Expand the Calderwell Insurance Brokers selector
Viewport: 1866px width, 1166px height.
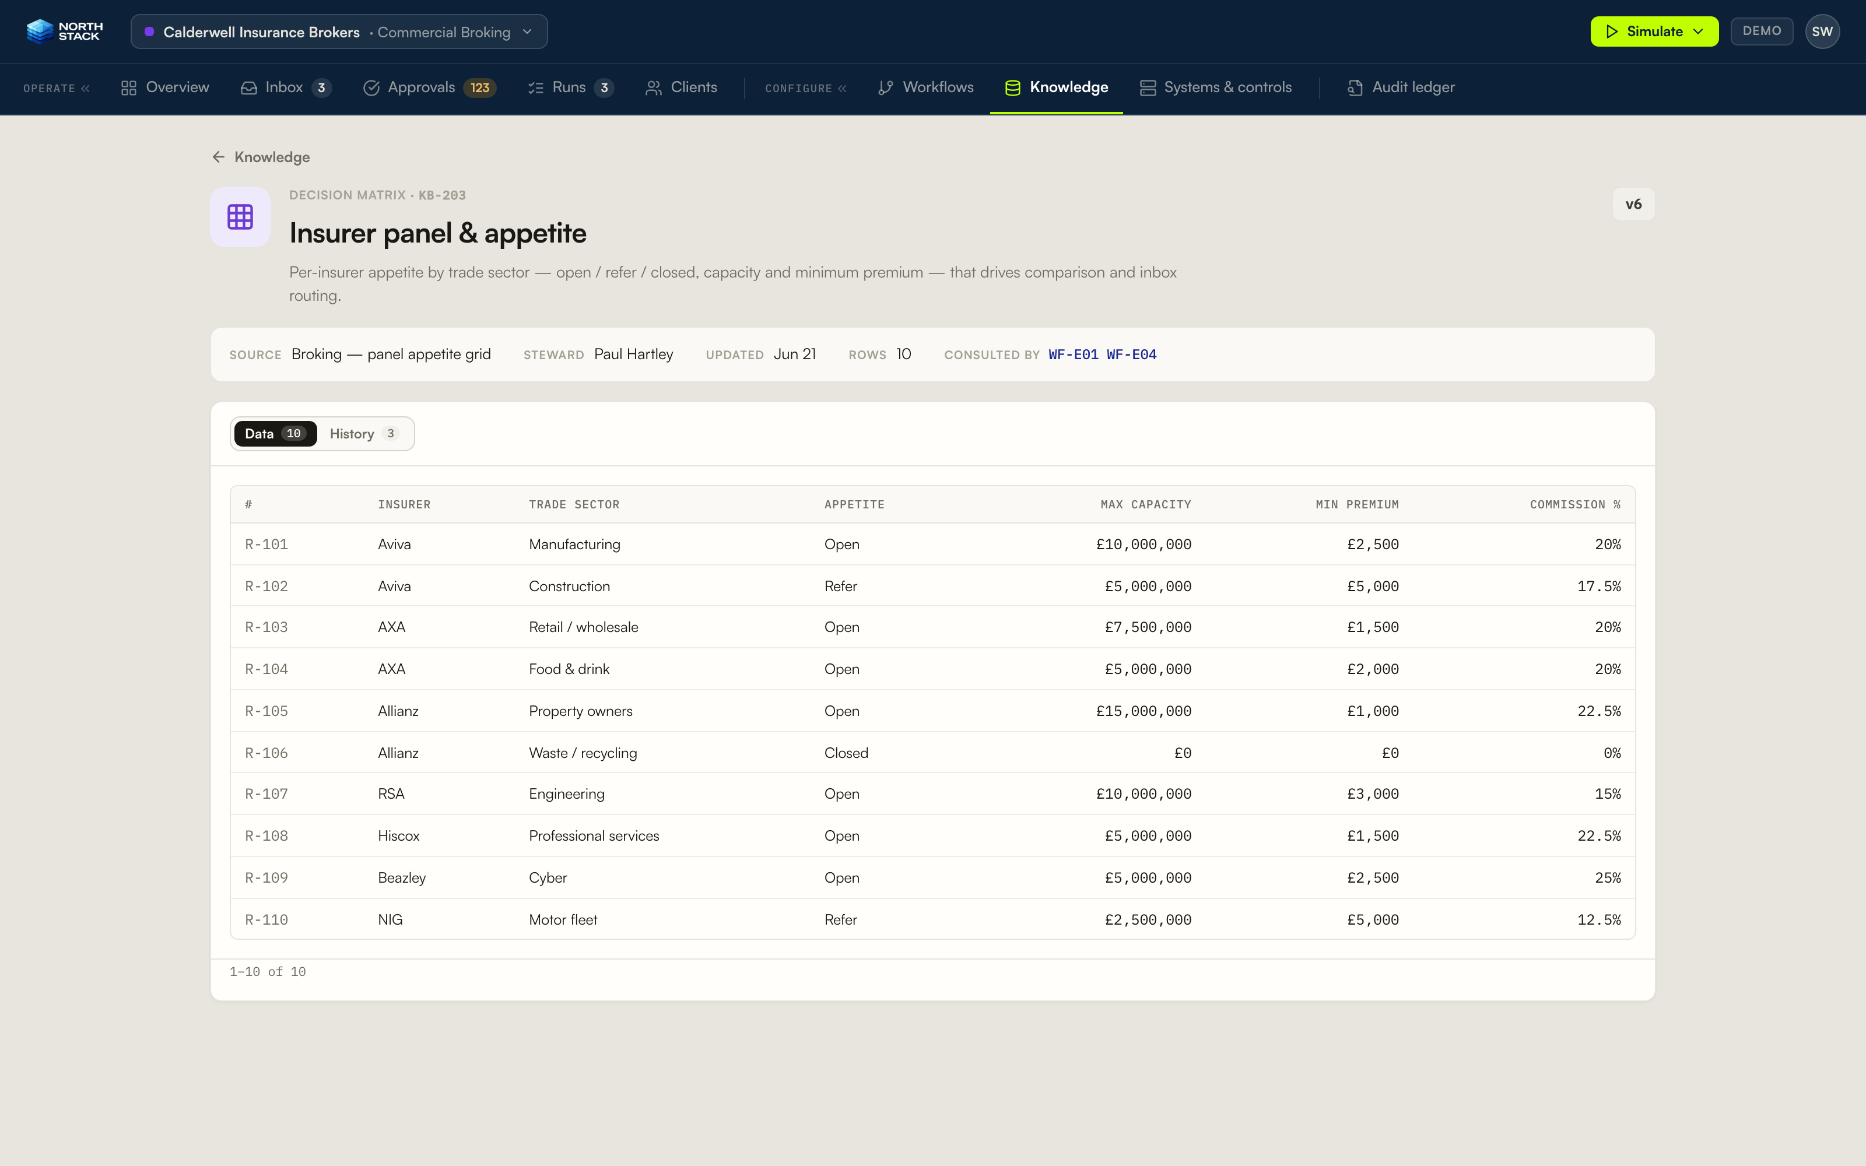click(x=339, y=31)
